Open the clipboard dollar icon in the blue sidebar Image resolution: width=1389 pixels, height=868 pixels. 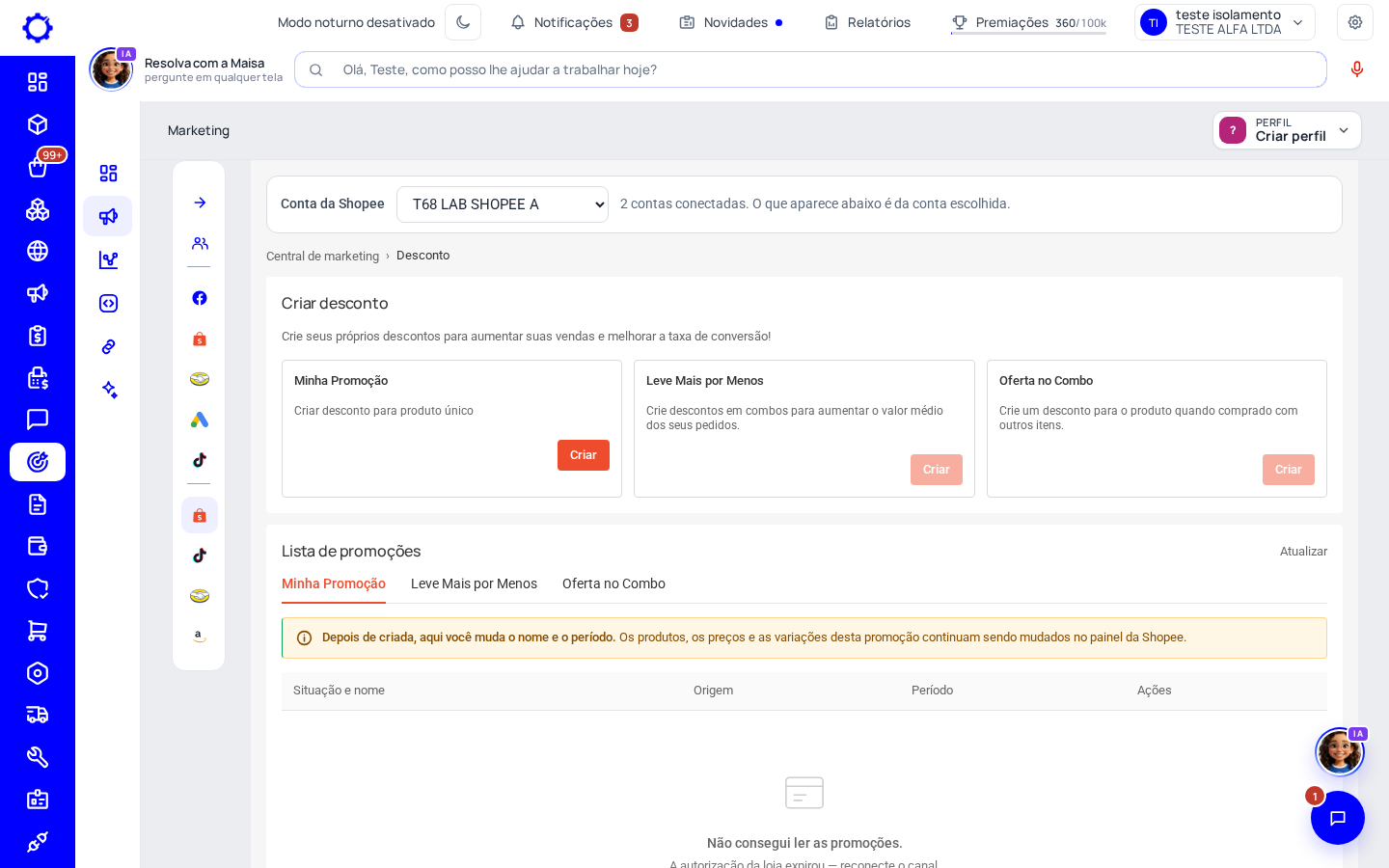click(x=38, y=336)
